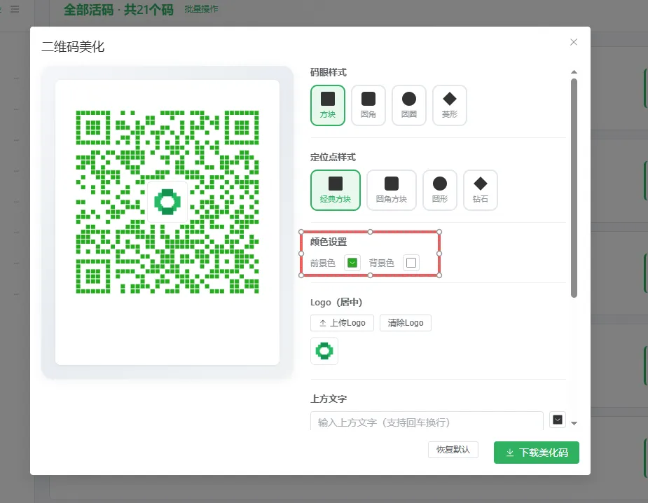This screenshot has height=503, width=648.
Task: Click the uploaded logo thumbnail
Action: (324, 351)
